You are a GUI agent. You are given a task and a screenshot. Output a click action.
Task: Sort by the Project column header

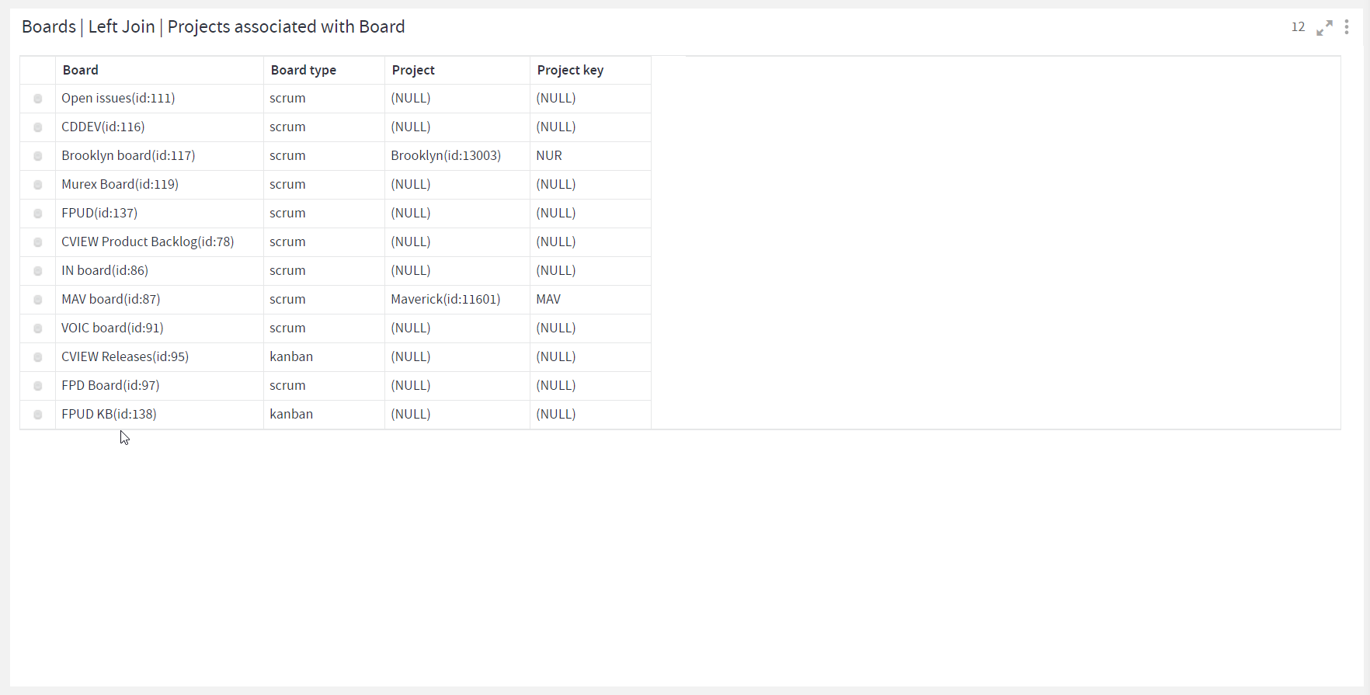pos(457,70)
